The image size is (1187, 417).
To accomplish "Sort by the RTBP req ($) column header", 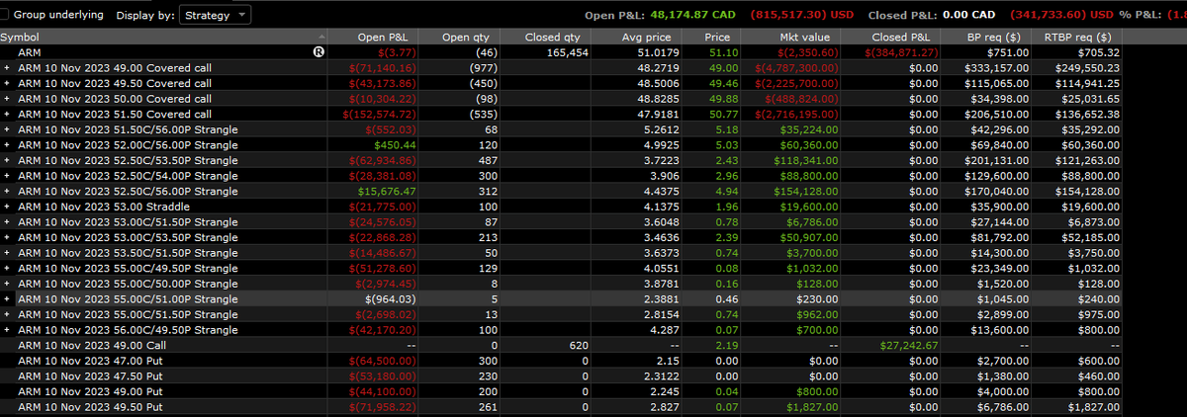I will point(1079,37).
